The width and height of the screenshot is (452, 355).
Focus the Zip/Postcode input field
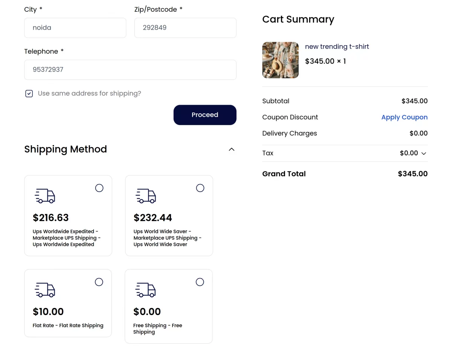click(x=185, y=28)
